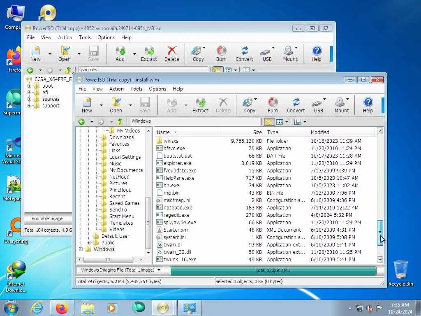Open the Options menu in install.wim window
Image resolution: width=421 pixels, height=316 pixels.
(x=157, y=89)
